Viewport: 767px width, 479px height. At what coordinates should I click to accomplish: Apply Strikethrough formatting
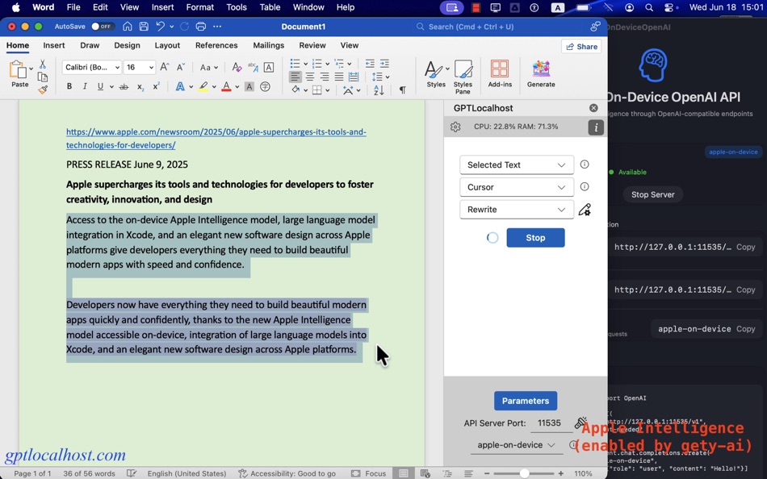pos(124,86)
